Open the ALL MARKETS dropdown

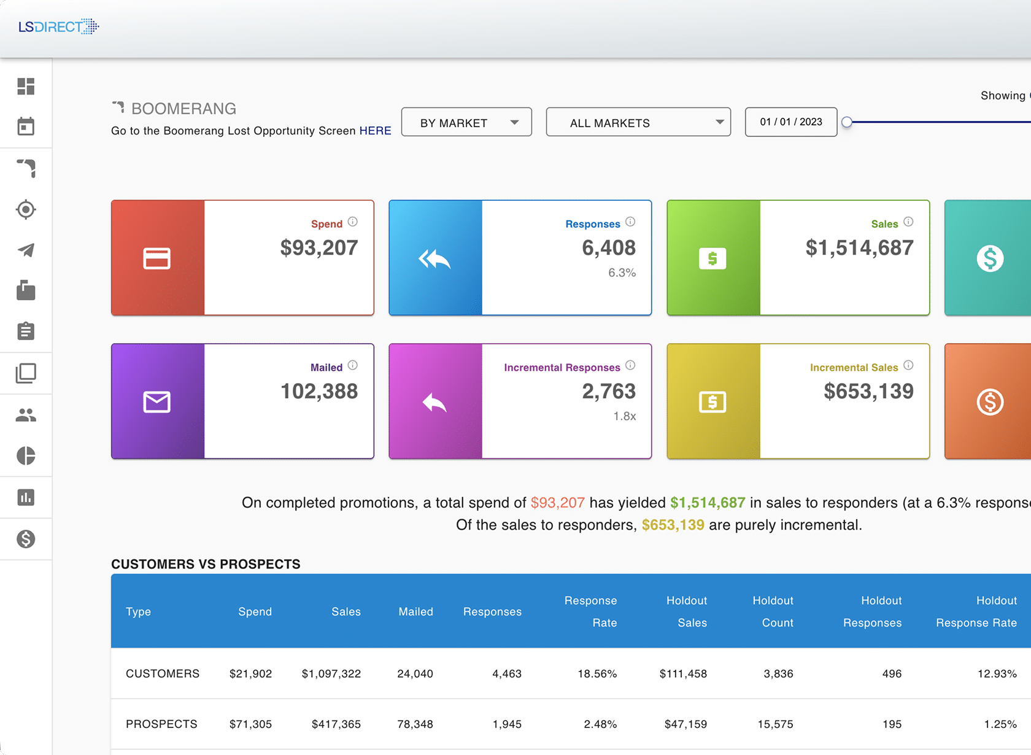(638, 122)
